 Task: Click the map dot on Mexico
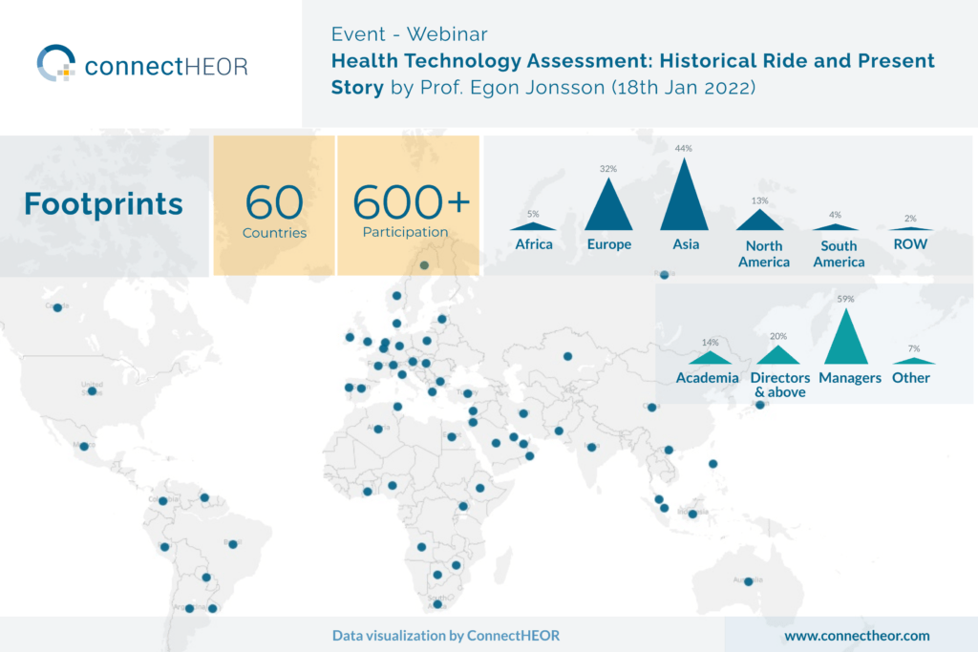click(84, 446)
